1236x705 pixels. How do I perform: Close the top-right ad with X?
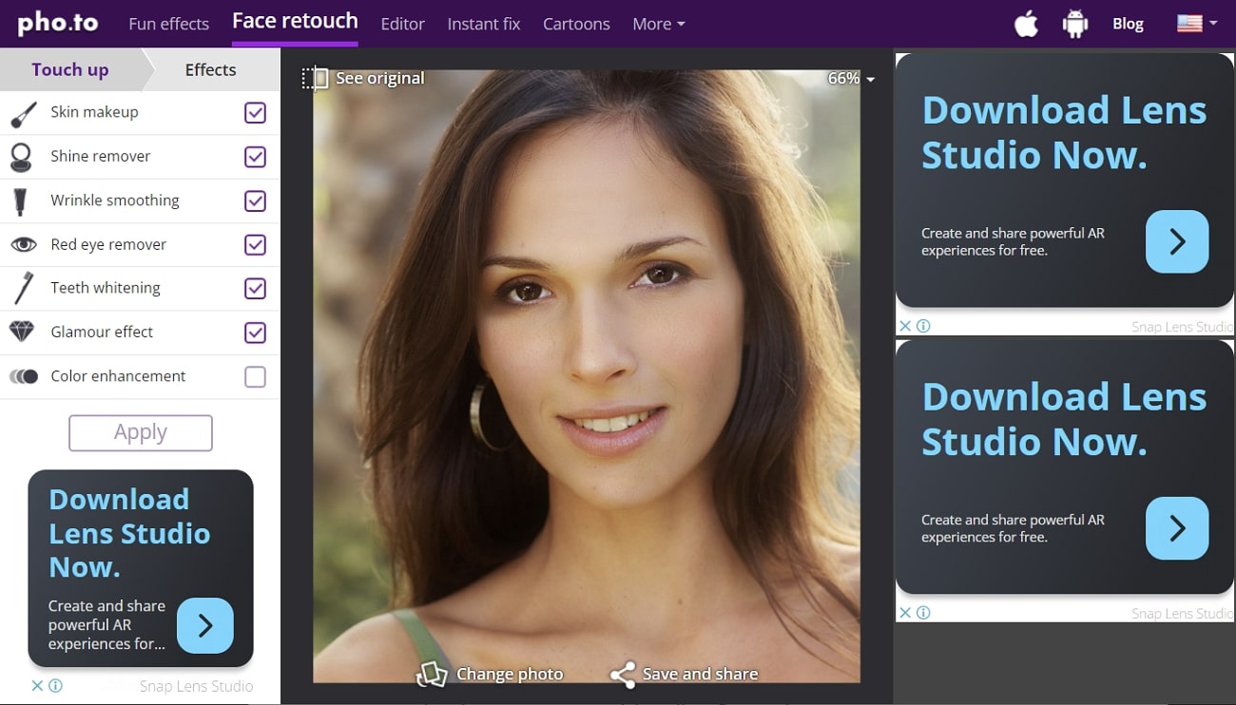[x=905, y=326]
